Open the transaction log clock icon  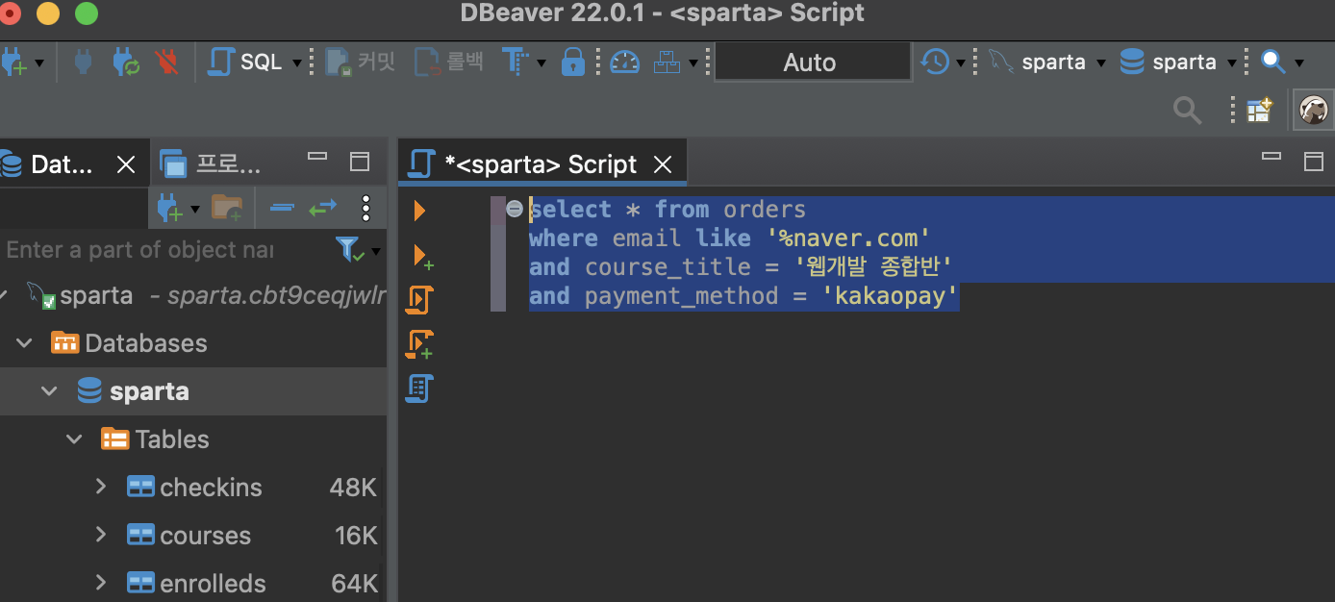[934, 63]
